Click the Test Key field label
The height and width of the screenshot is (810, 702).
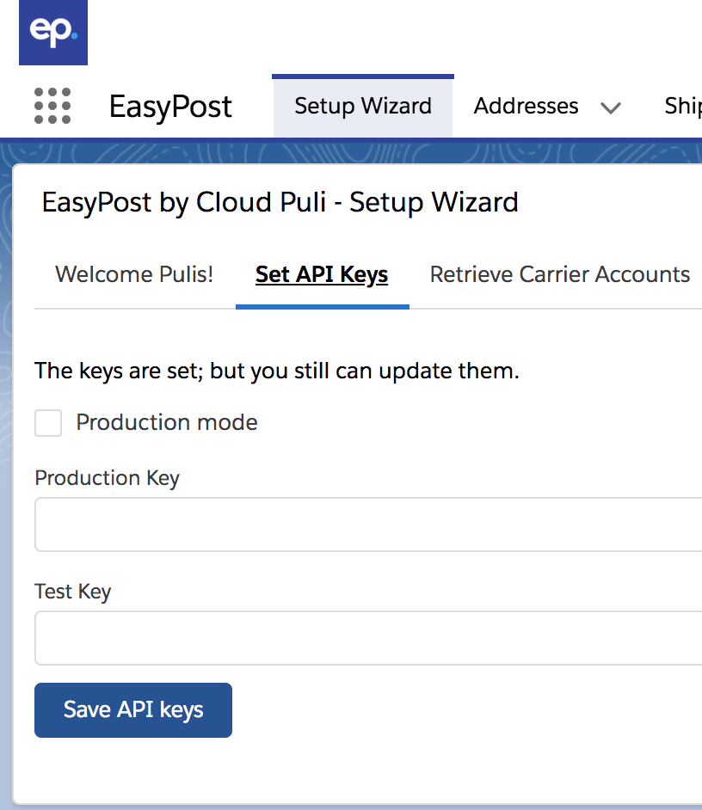[73, 592]
